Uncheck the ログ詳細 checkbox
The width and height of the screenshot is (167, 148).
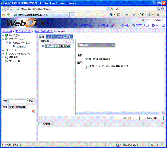click(40, 124)
